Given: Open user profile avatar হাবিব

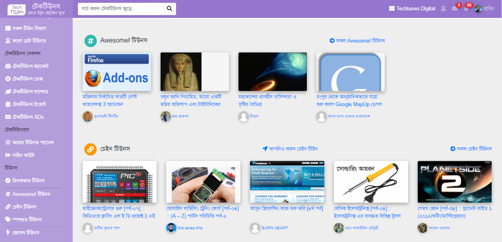Looking at the screenshot, I should coord(478,9).
